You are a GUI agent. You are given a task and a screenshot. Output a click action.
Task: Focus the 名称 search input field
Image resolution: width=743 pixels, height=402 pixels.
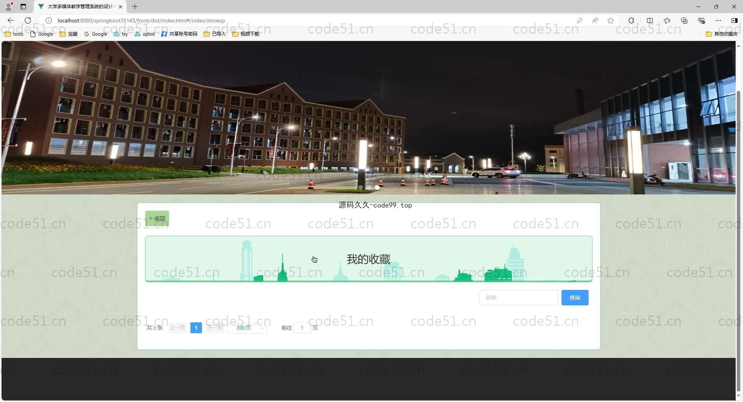point(518,298)
